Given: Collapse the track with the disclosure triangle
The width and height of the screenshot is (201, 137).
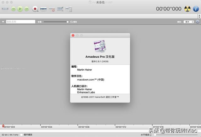Looking at the screenshot, I should pos(3,22).
